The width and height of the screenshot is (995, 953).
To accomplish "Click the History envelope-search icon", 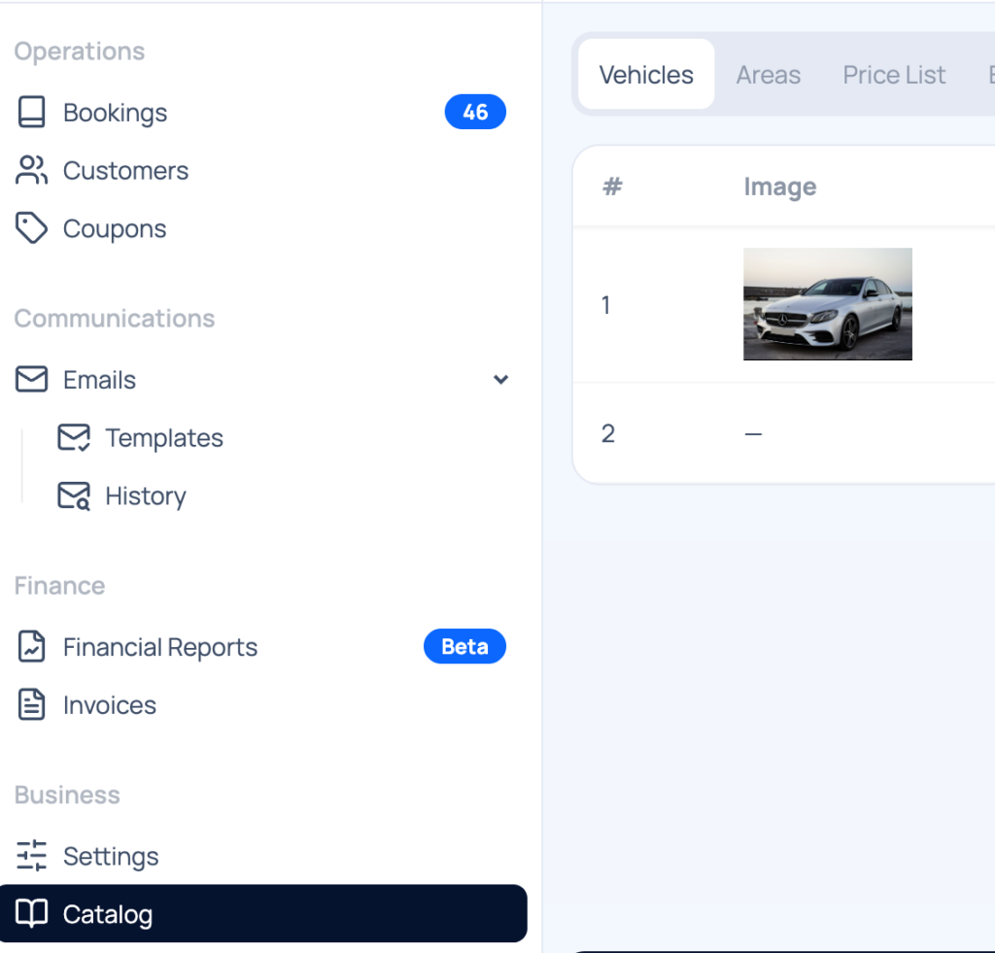I will (x=74, y=496).
